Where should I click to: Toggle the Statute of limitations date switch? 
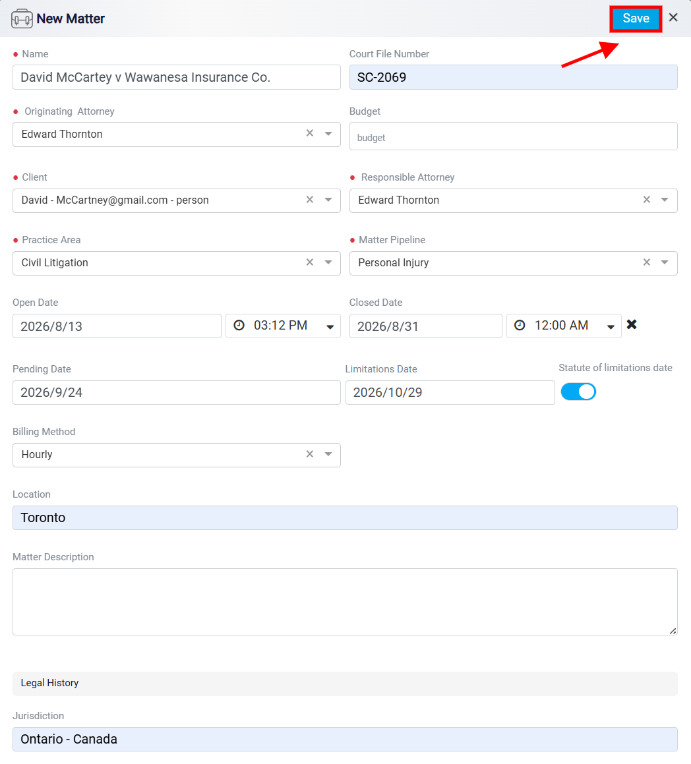click(578, 392)
